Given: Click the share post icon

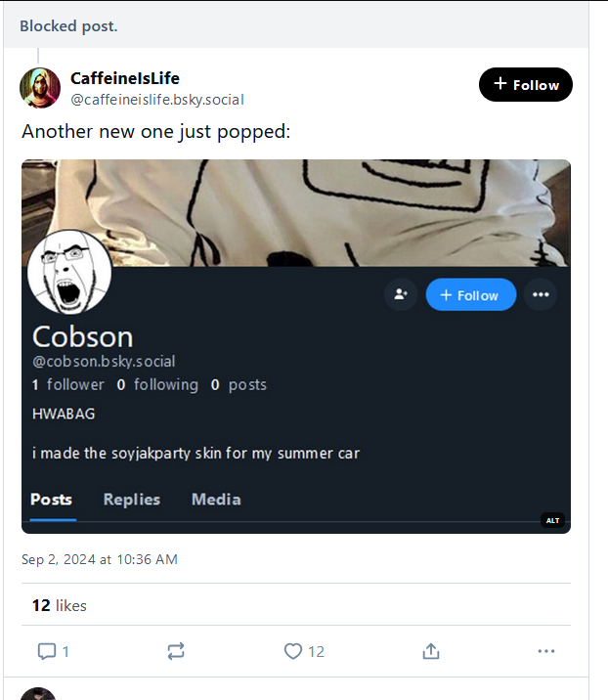Looking at the screenshot, I should (x=430, y=651).
